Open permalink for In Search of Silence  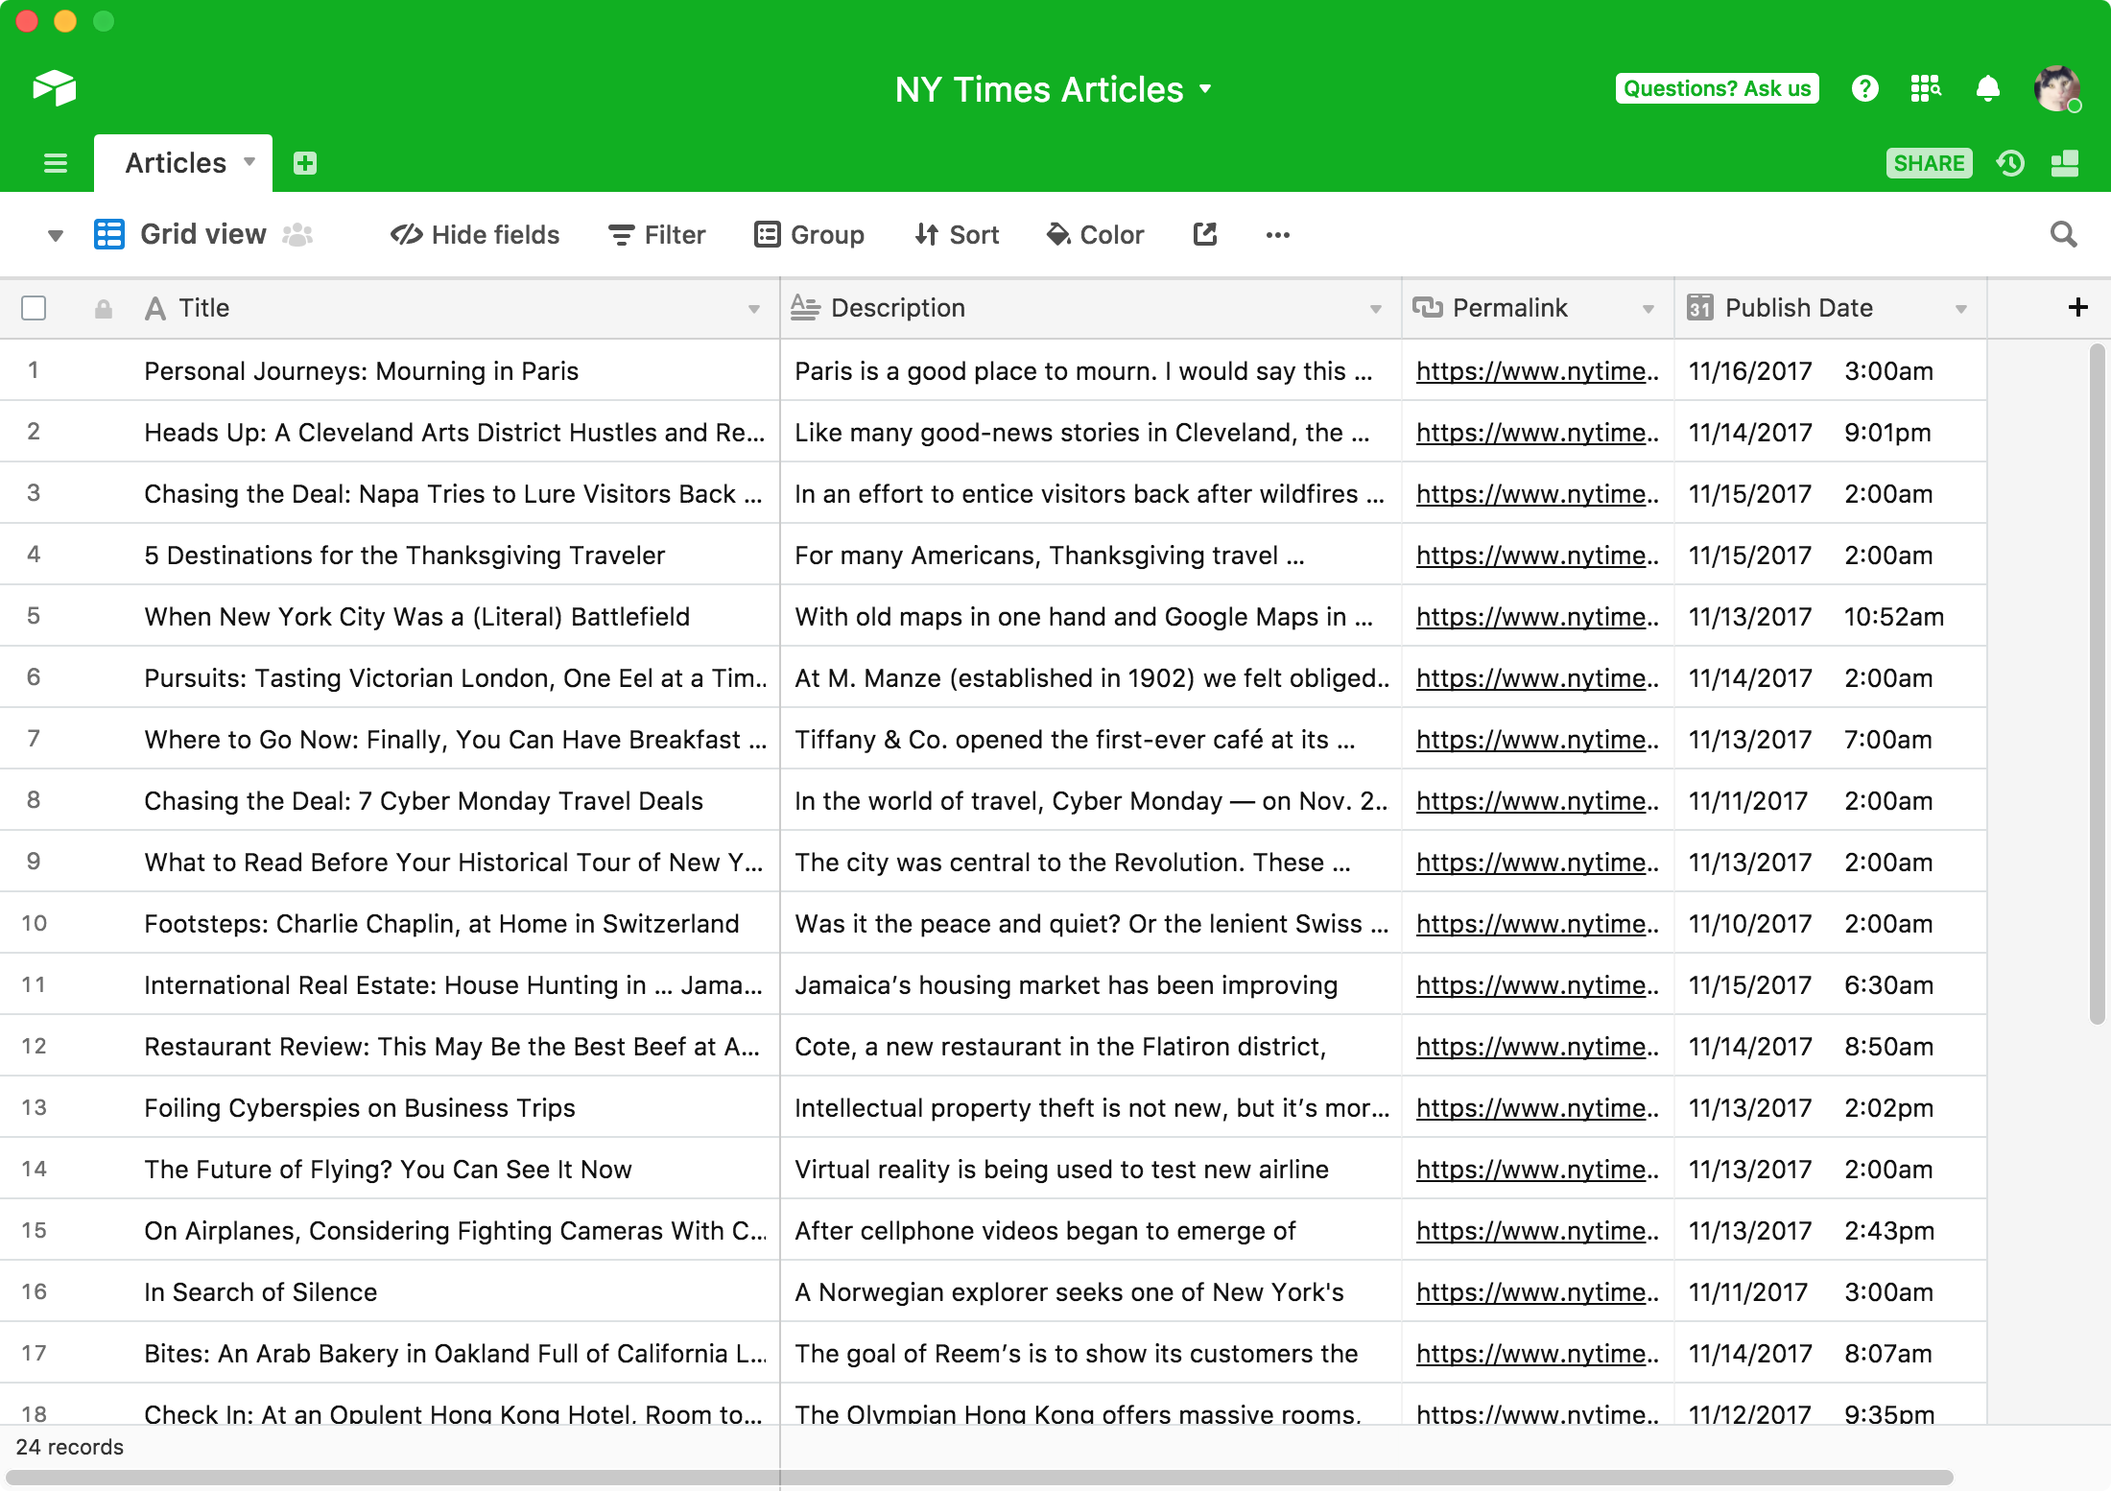(1537, 1292)
